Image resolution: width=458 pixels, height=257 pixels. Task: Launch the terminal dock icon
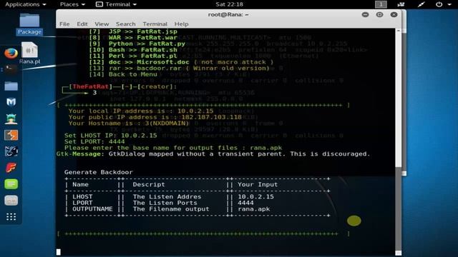point(11,69)
